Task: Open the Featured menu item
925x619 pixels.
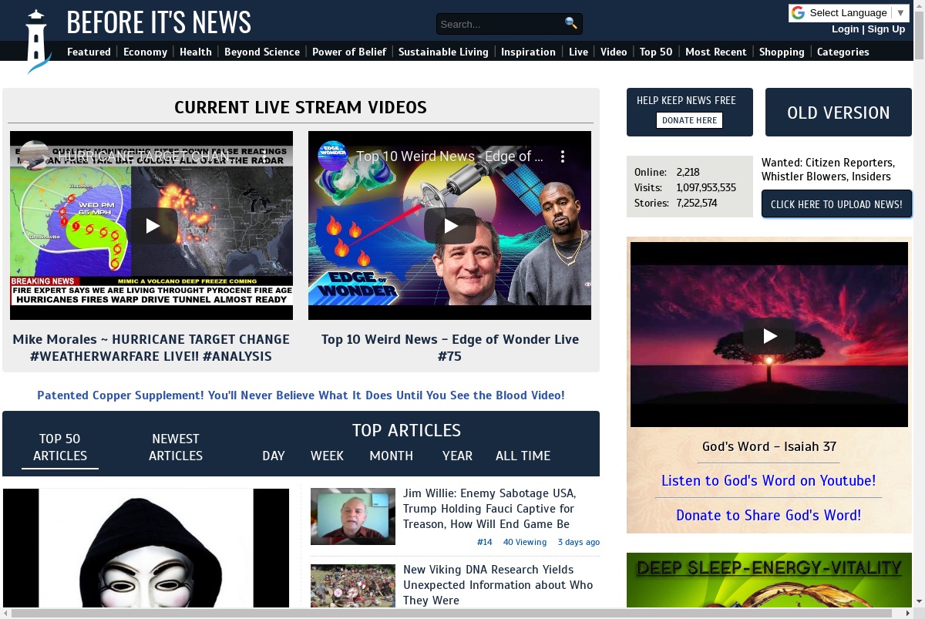Action: point(89,52)
